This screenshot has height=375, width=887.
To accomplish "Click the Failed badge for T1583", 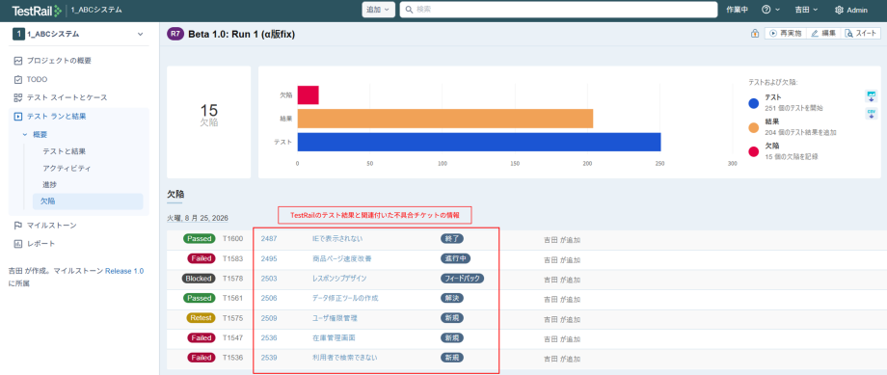I will 201,258.
